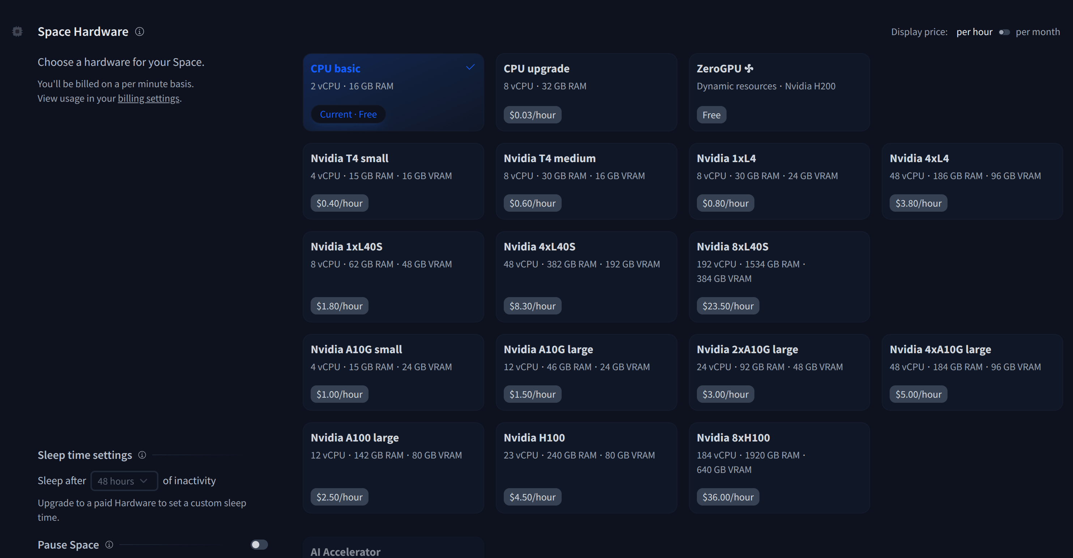Click the info icon next to Sleep time settings
The width and height of the screenshot is (1073, 558).
[142, 455]
